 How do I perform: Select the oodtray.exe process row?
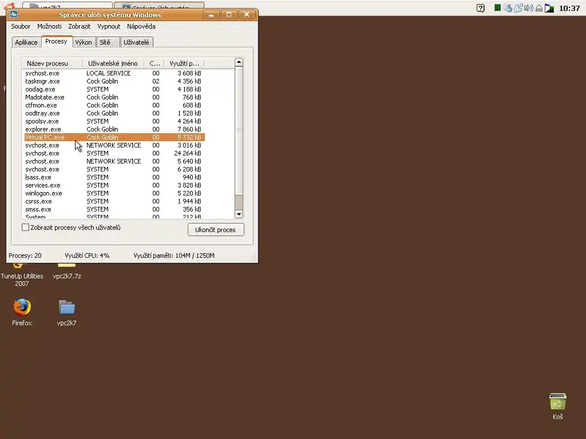114,113
